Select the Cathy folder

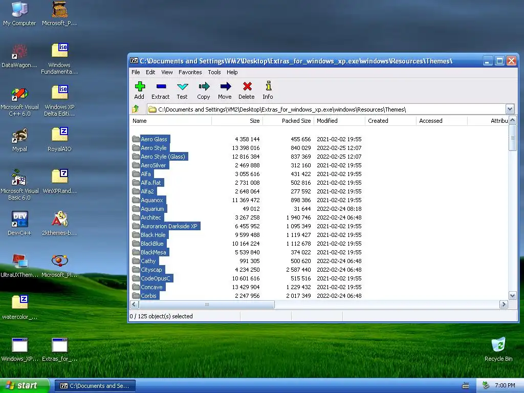click(x=145, y=260)
